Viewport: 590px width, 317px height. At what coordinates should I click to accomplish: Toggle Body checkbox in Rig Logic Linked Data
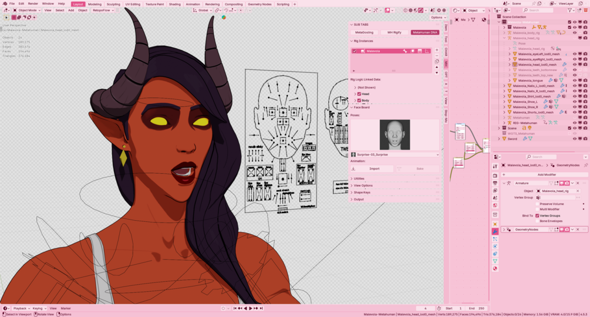point(359,100)
